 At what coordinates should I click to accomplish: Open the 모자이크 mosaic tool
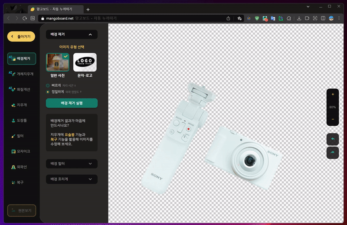pyautogui.click(x=21, y=151)
